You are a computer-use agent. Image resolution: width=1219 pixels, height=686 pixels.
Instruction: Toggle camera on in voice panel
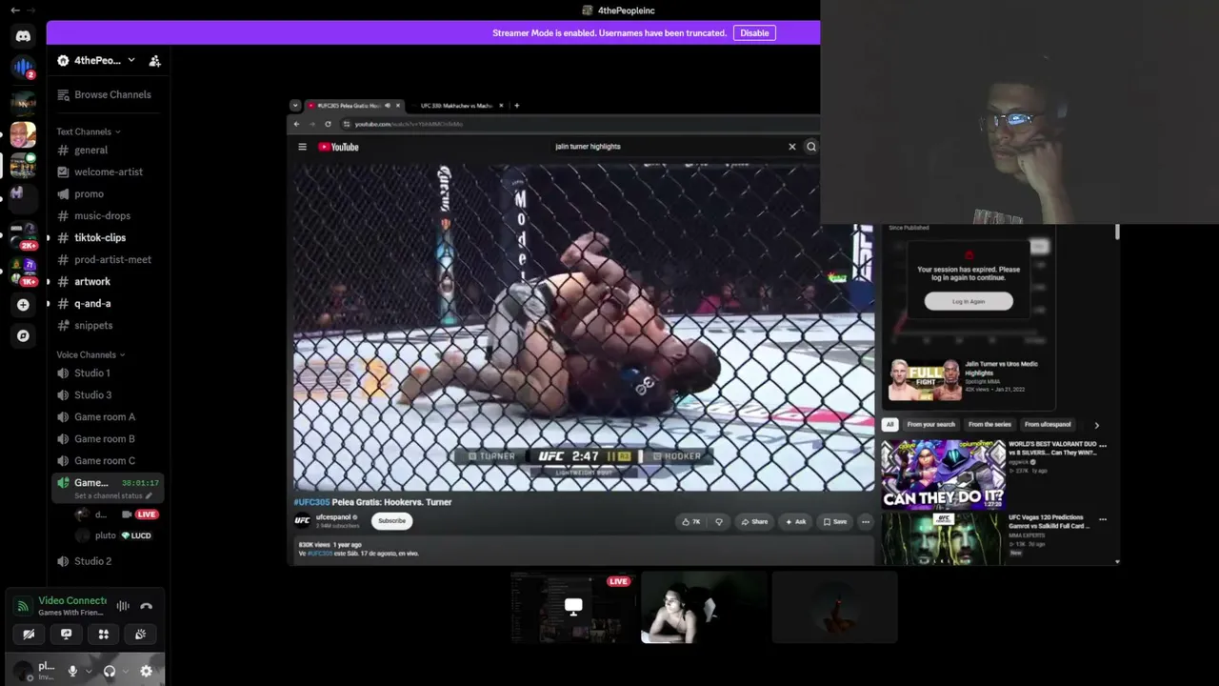click(29, 634)
